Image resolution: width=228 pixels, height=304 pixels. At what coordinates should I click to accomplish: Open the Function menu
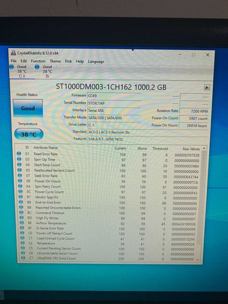[x=38, y=61]
